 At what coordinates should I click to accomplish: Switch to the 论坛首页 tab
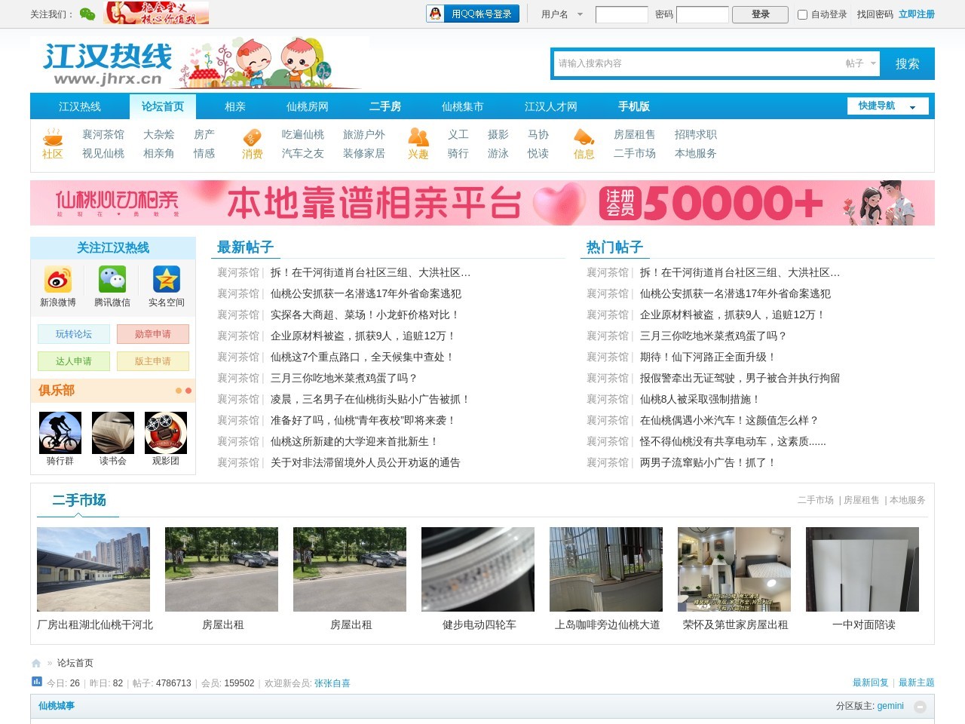(x=162, y=106)
